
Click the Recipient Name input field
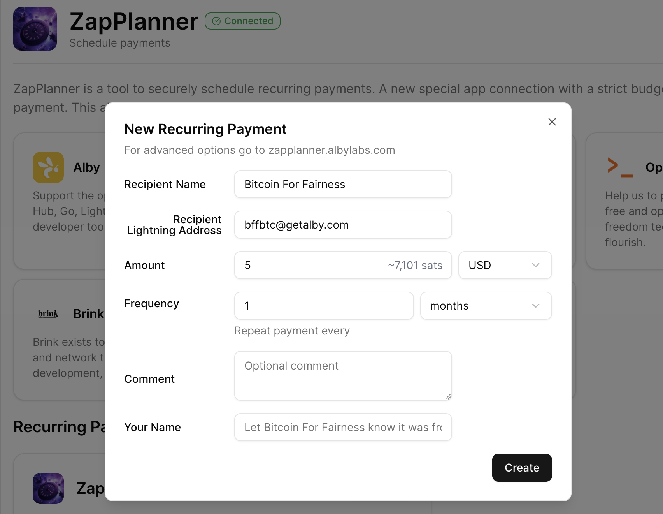(x=343, y=184)
